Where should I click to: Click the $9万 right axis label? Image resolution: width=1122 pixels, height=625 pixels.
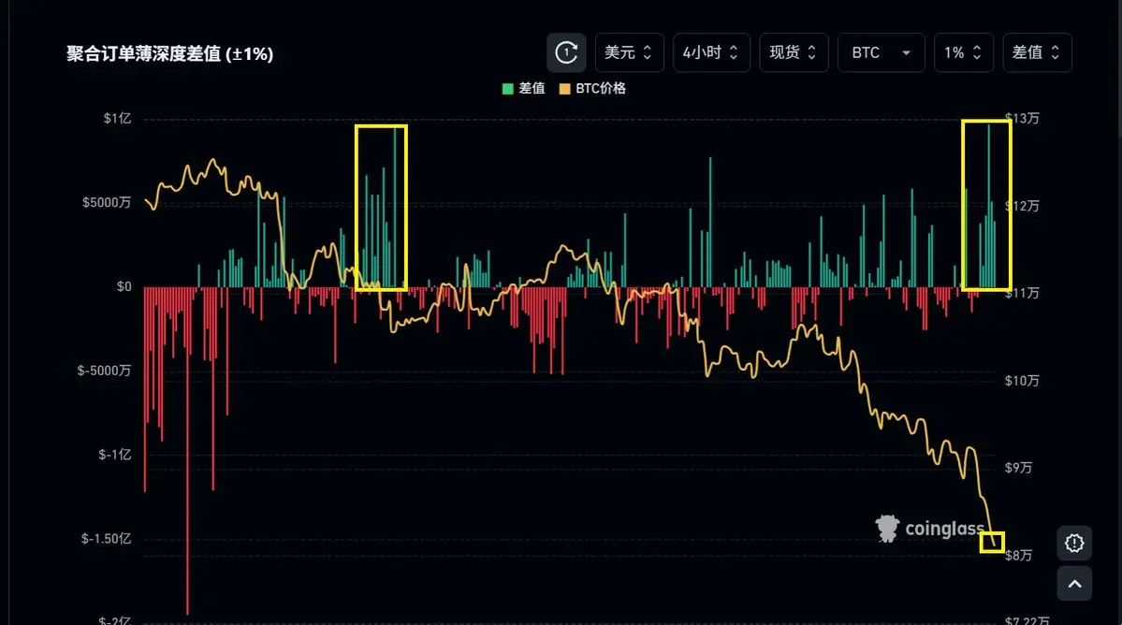point(1018,468)
